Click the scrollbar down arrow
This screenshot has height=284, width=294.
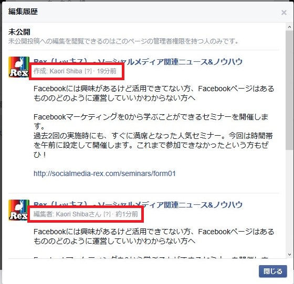289,255
